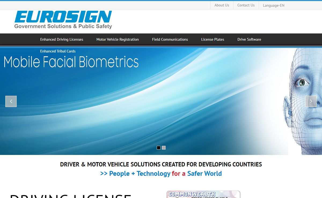Click the 'Driver & Motor Vehicle Solutions' heading
This screenshot has width=322, height=198.
click(161, 164)
